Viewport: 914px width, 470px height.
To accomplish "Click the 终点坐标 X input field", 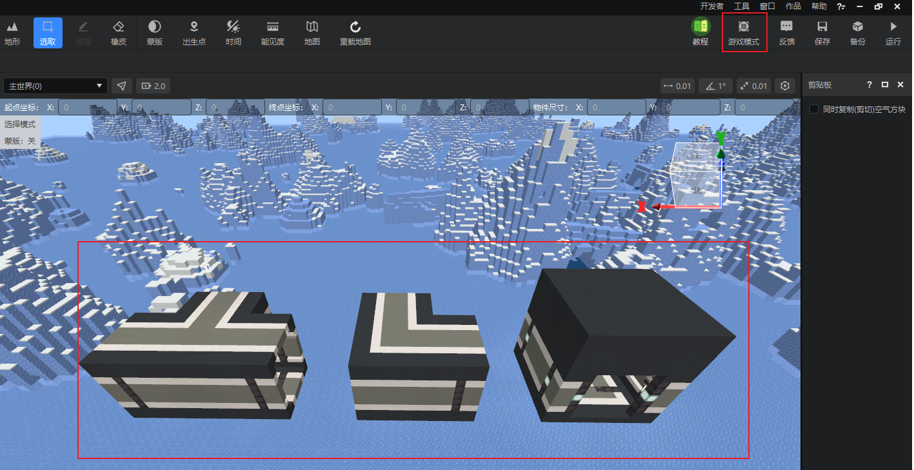I will [352, 107].
